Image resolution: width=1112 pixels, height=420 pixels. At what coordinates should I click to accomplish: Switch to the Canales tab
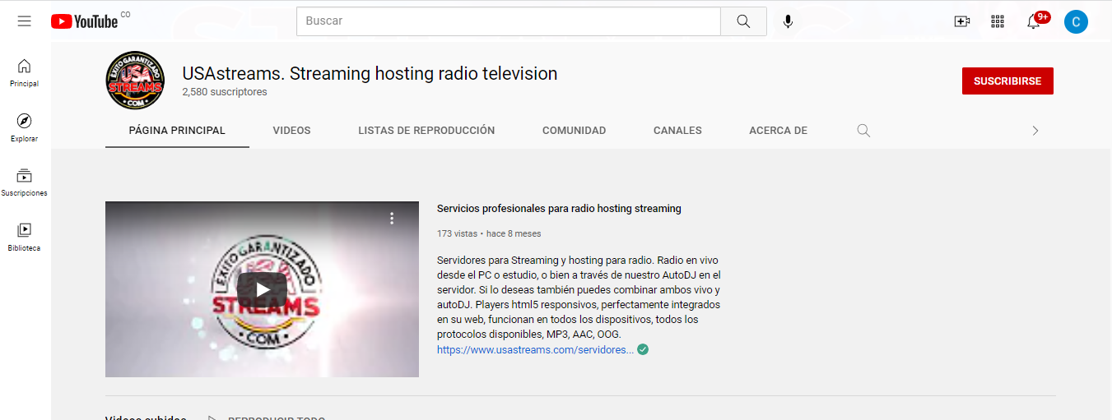(677, 131)
